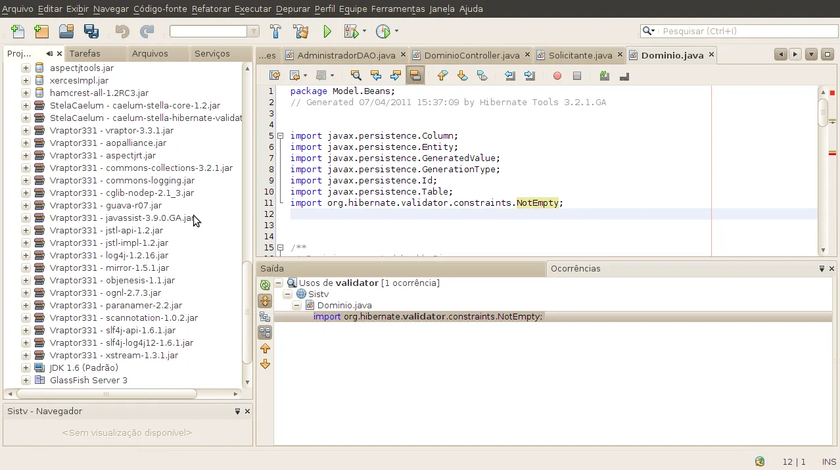Toggle Highlight Search button in editor toolbar
840x470 pixels.
[x=415, y=76]
